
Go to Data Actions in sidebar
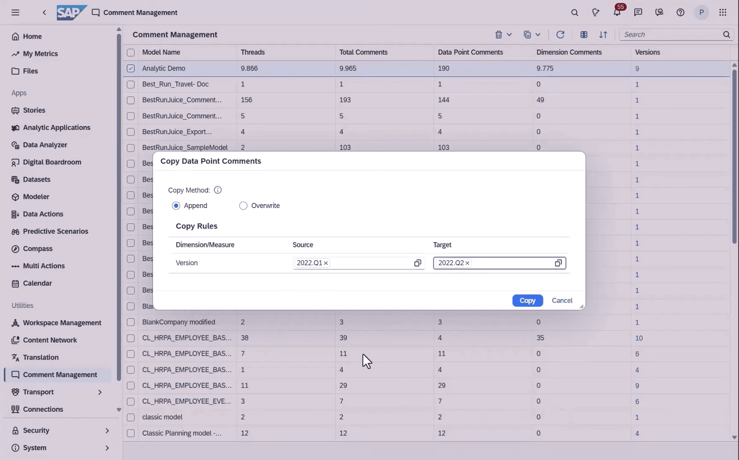[43, 214]
